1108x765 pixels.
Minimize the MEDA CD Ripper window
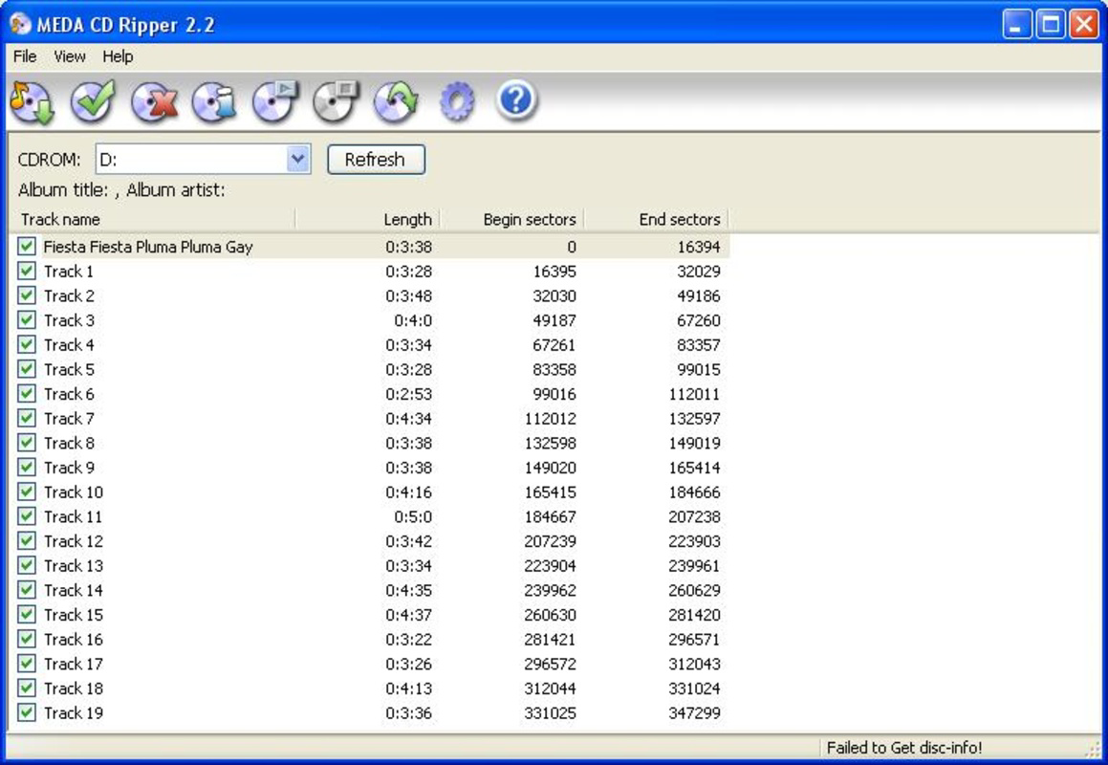(1017, 25)
